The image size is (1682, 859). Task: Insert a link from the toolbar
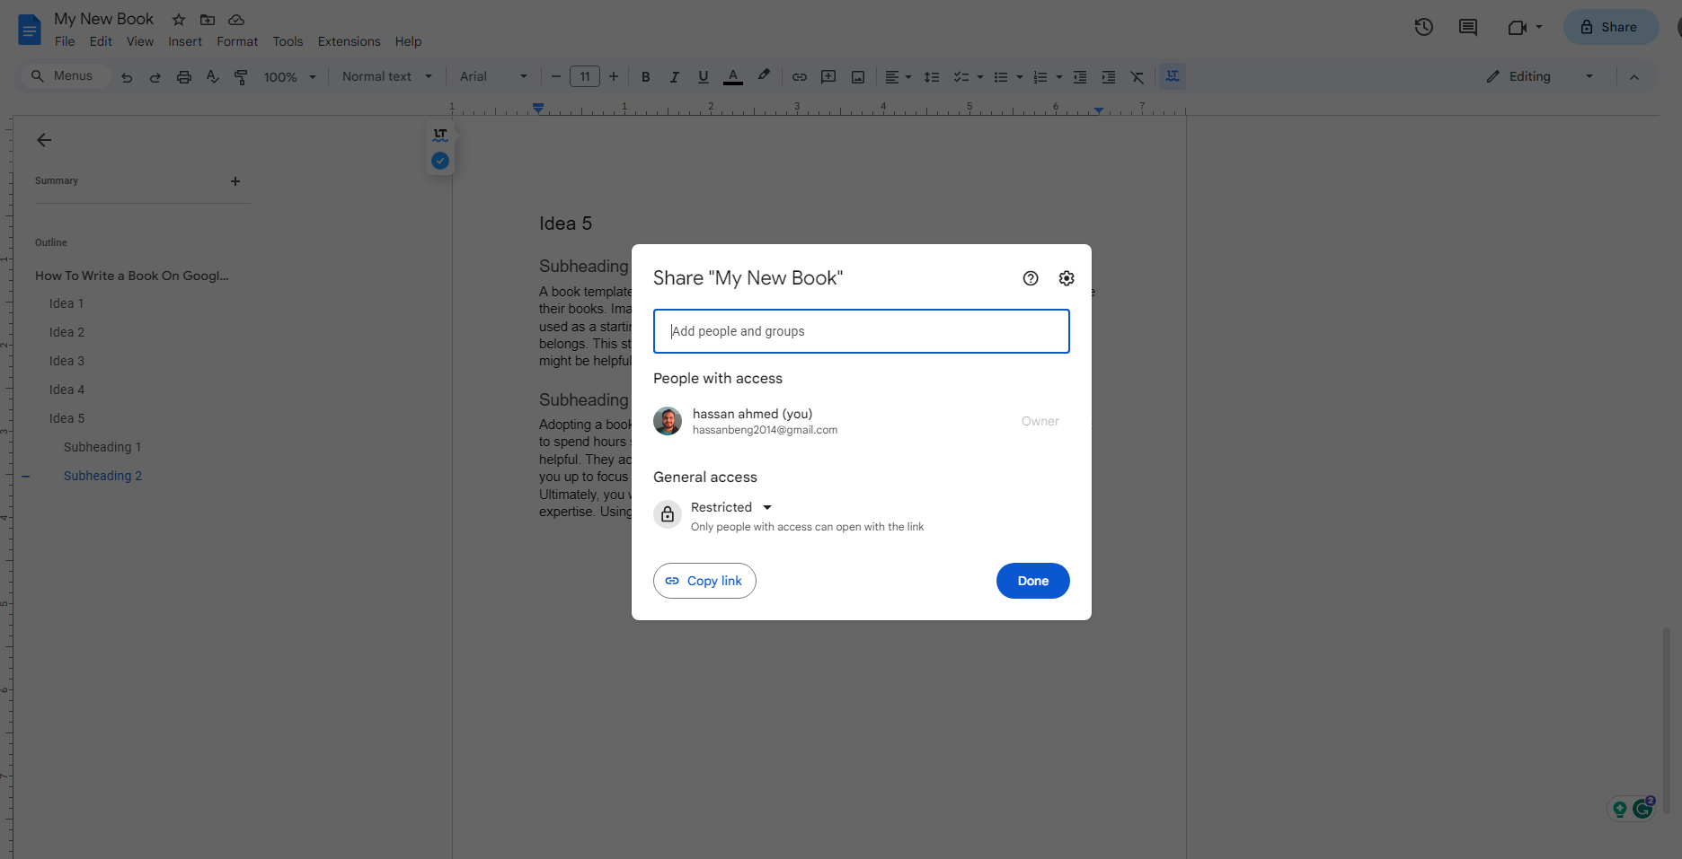pos(800,77)
